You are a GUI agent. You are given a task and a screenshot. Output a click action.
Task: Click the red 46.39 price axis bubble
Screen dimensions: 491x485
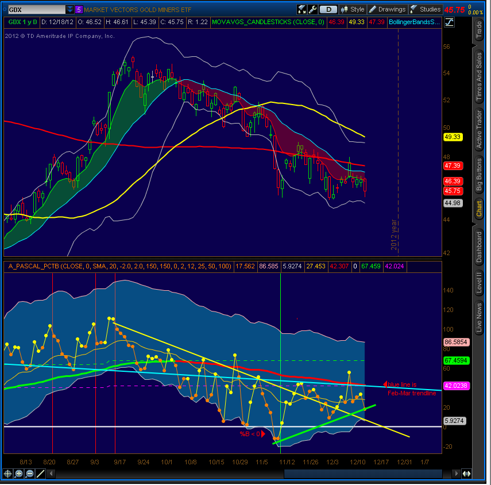click(x=453, y=181)
